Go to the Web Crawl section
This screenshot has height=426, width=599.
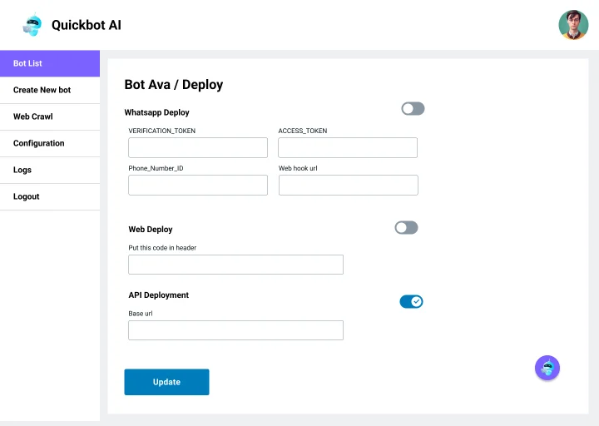point(50,117)
